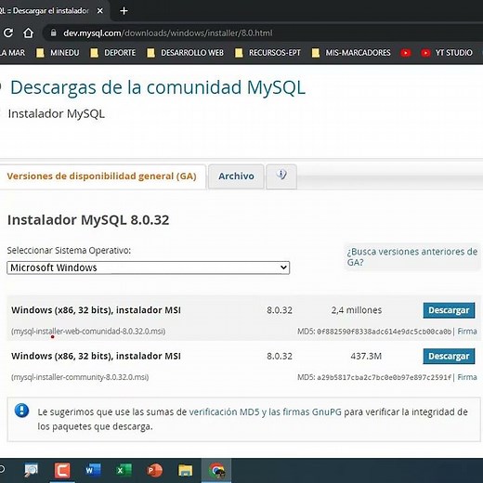Launch Excel from the taskbar
This screenshot has width=483, height=483.
pyautogui.click(x=124, y=470)
